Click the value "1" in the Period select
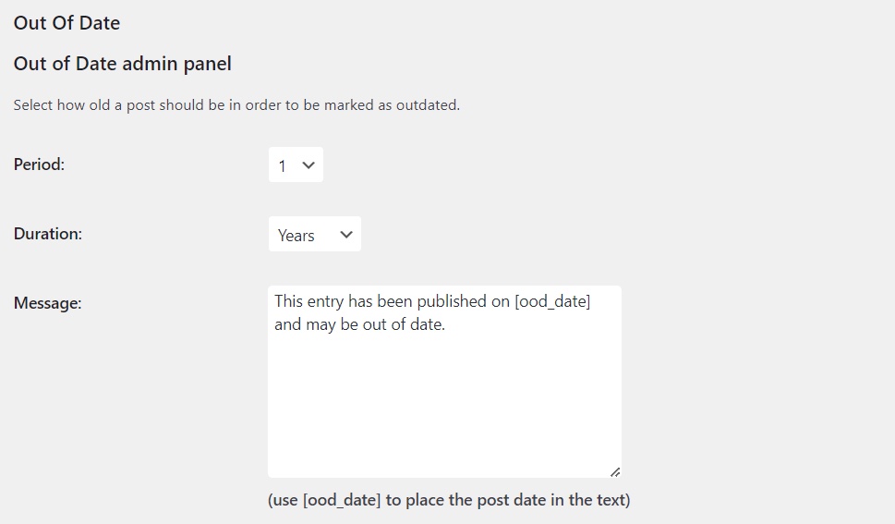This screenshot has height=524, width=895. (x=283, y=166)
